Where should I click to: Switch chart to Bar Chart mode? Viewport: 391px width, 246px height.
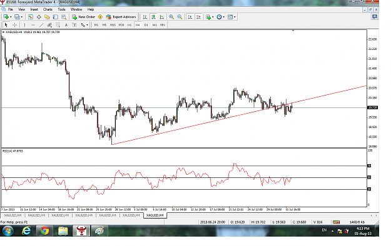[x=145, y=17]
